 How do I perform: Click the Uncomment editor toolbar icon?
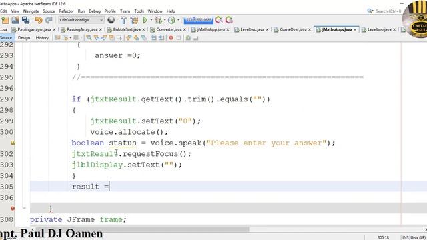[195, 38]
